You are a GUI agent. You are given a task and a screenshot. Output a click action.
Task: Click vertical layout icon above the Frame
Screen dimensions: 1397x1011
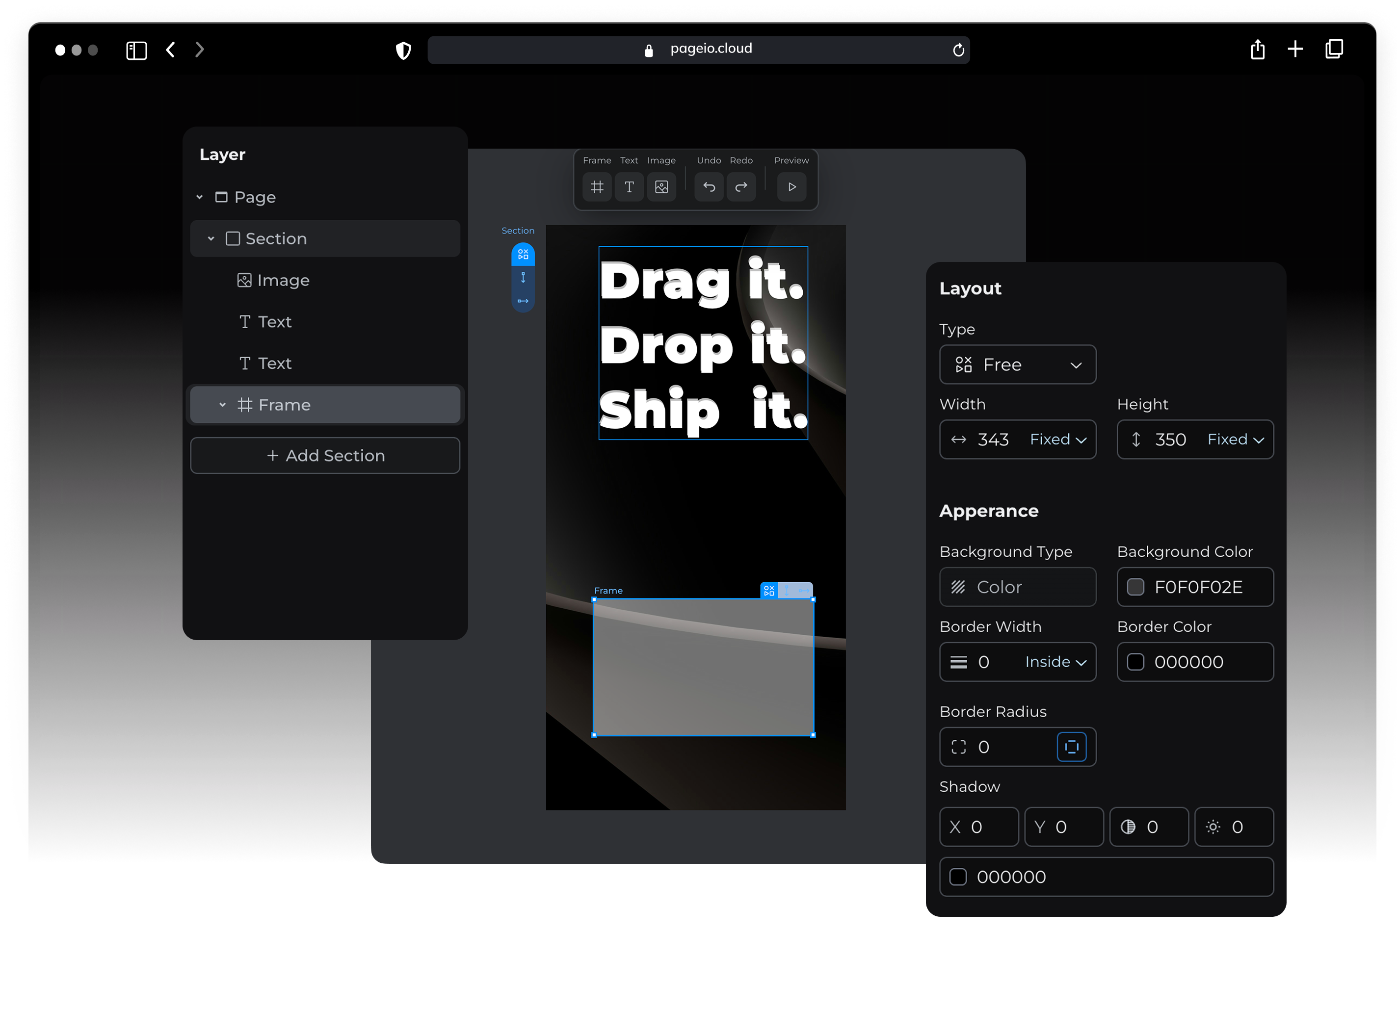tap(787, 591)
